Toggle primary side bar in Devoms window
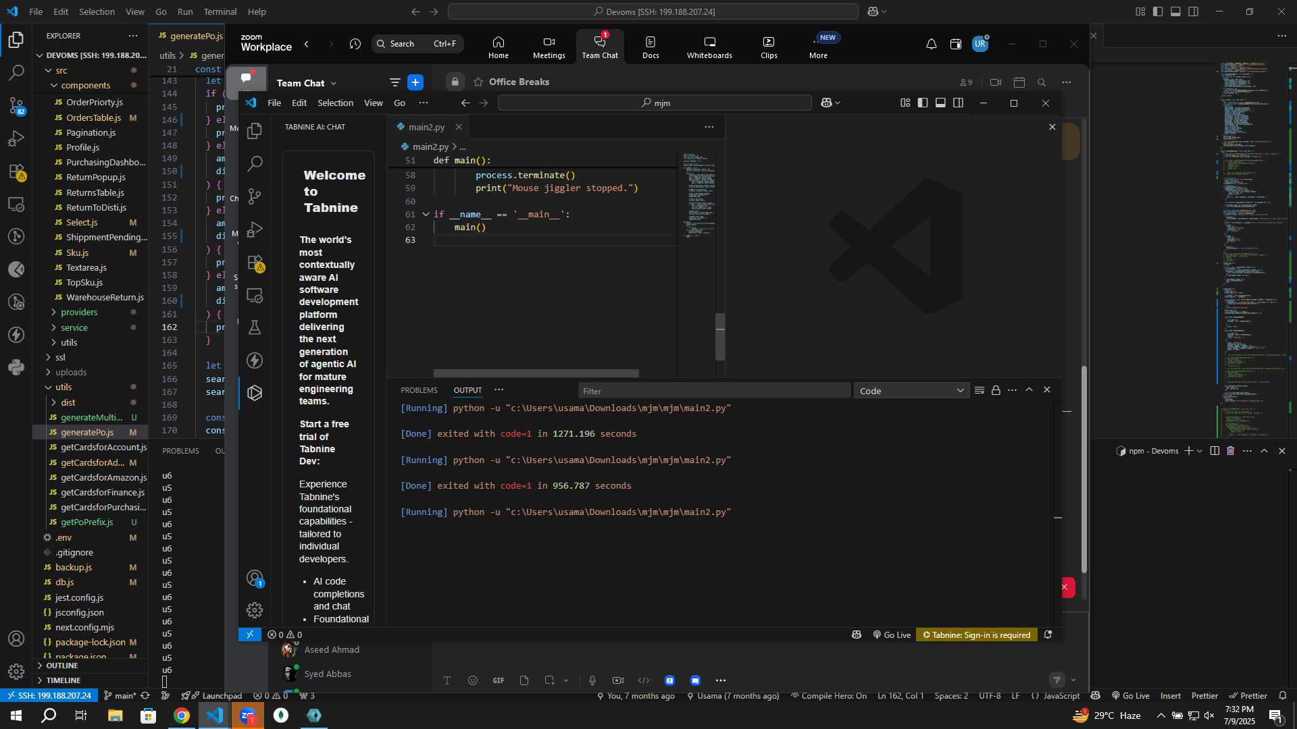Viewport: 1297px width, 729px height. [1158, 11]
